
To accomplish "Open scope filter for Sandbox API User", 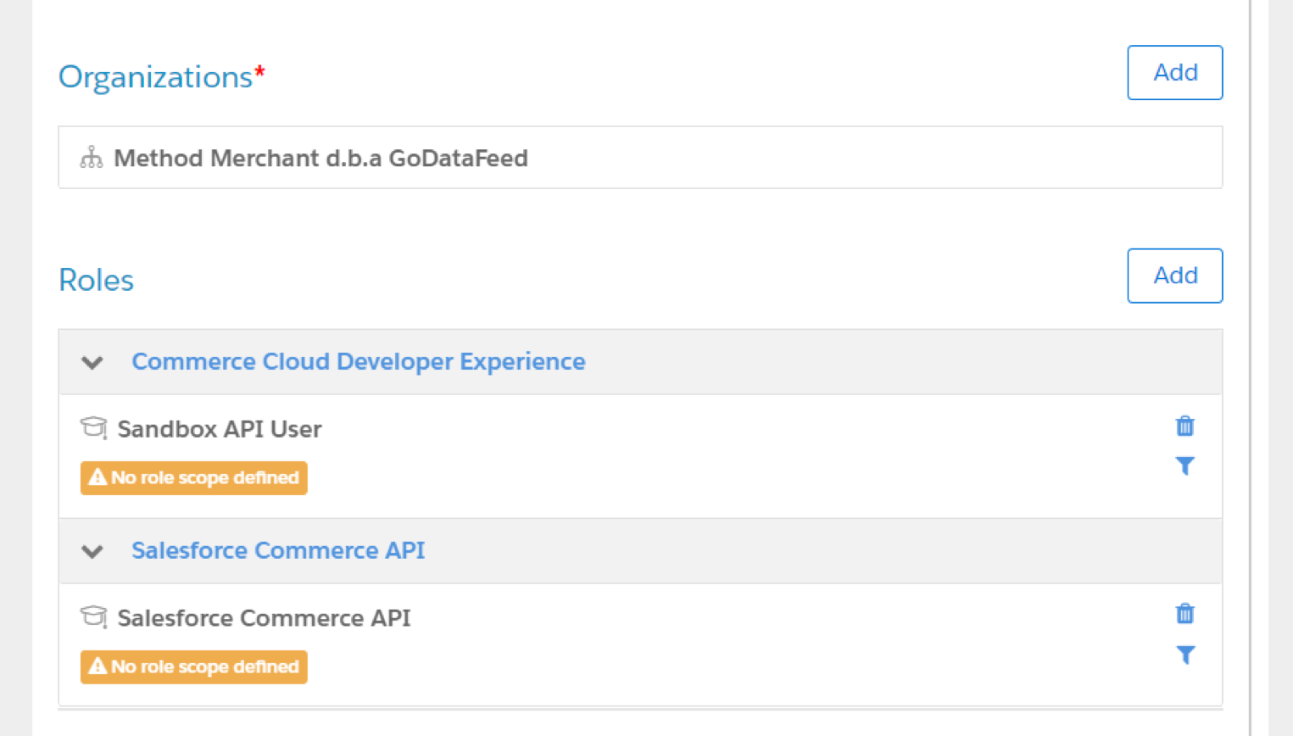I will pyautogui.click(x=1184, y=466).
